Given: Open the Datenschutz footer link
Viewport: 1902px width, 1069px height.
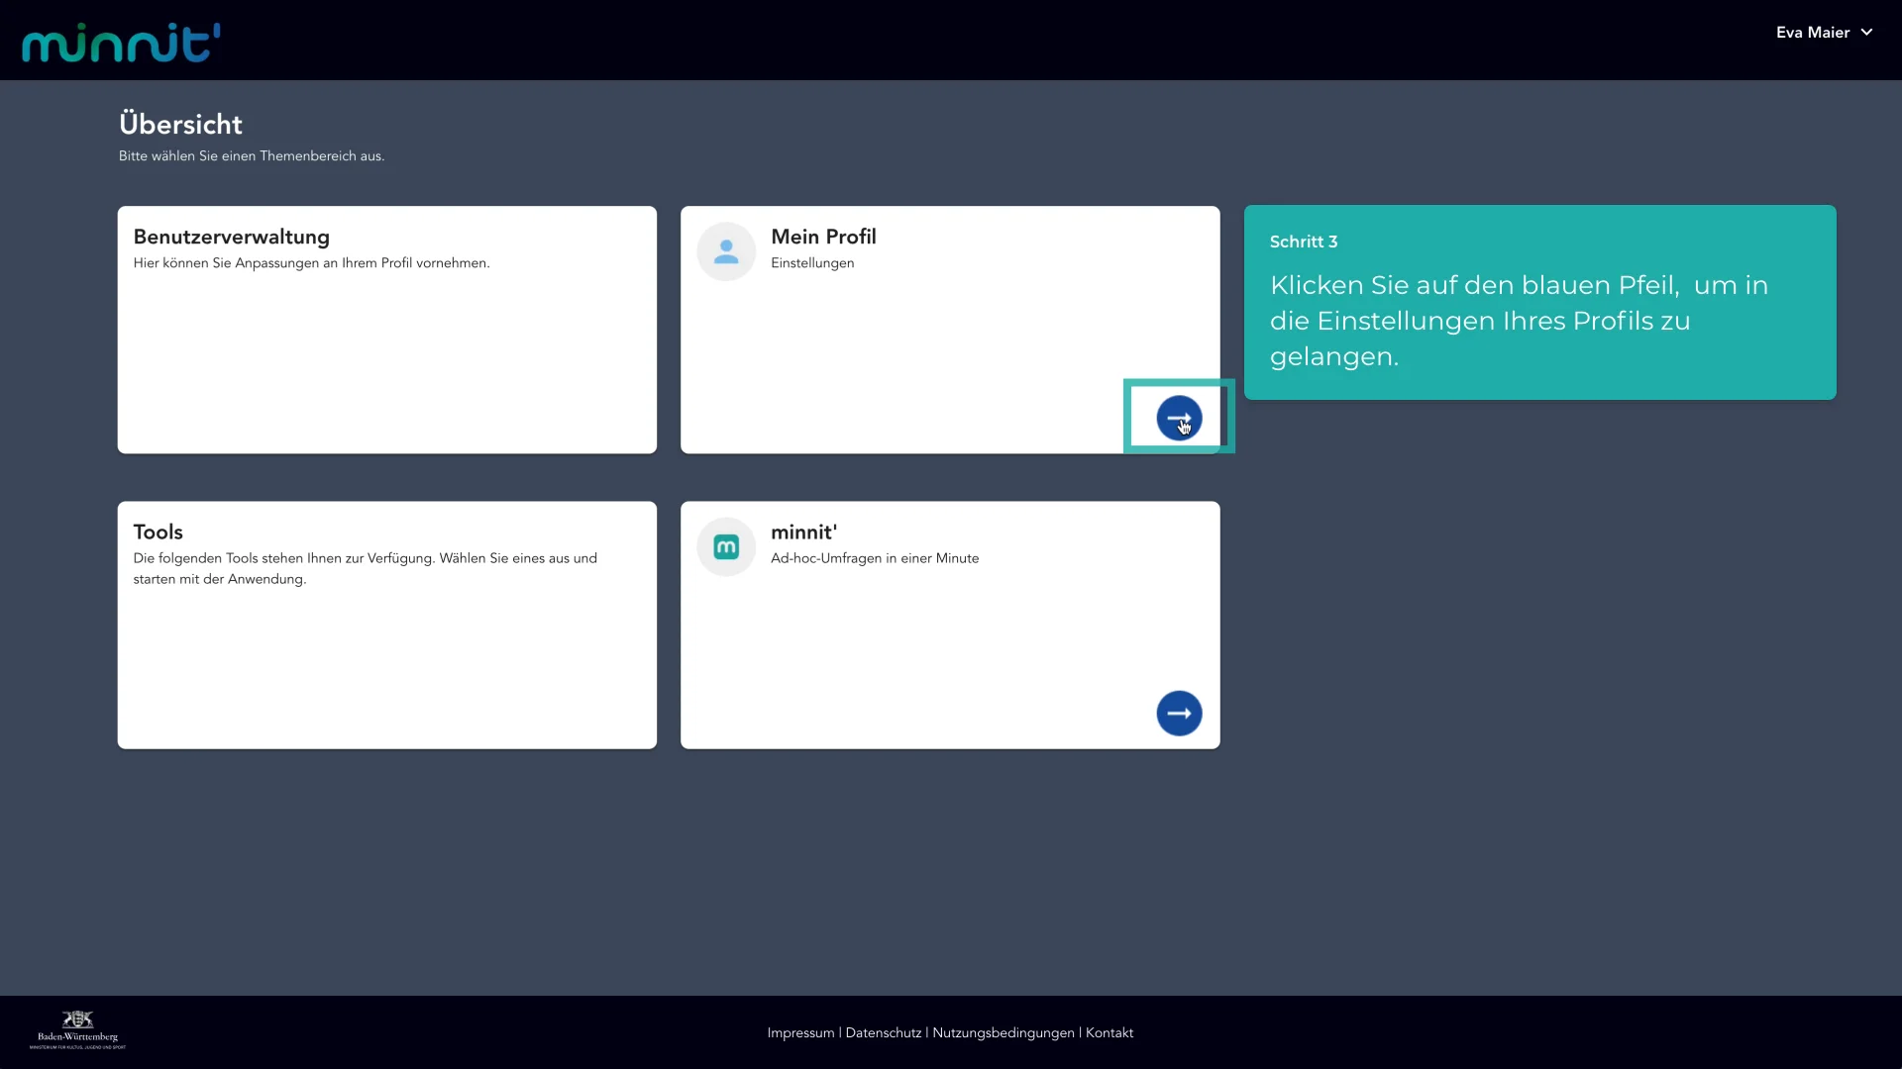Looking at the screenshot, I should 883,1032.
